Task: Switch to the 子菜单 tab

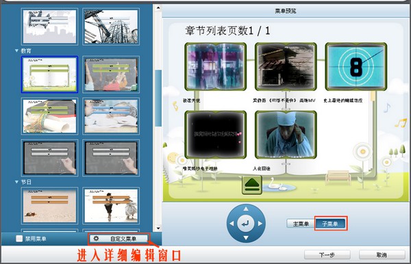Action: pyautogui.click(x=330, y=224)
